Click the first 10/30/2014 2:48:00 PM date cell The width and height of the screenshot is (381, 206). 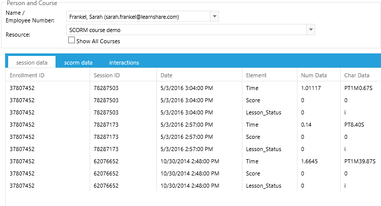coord(189,161)
